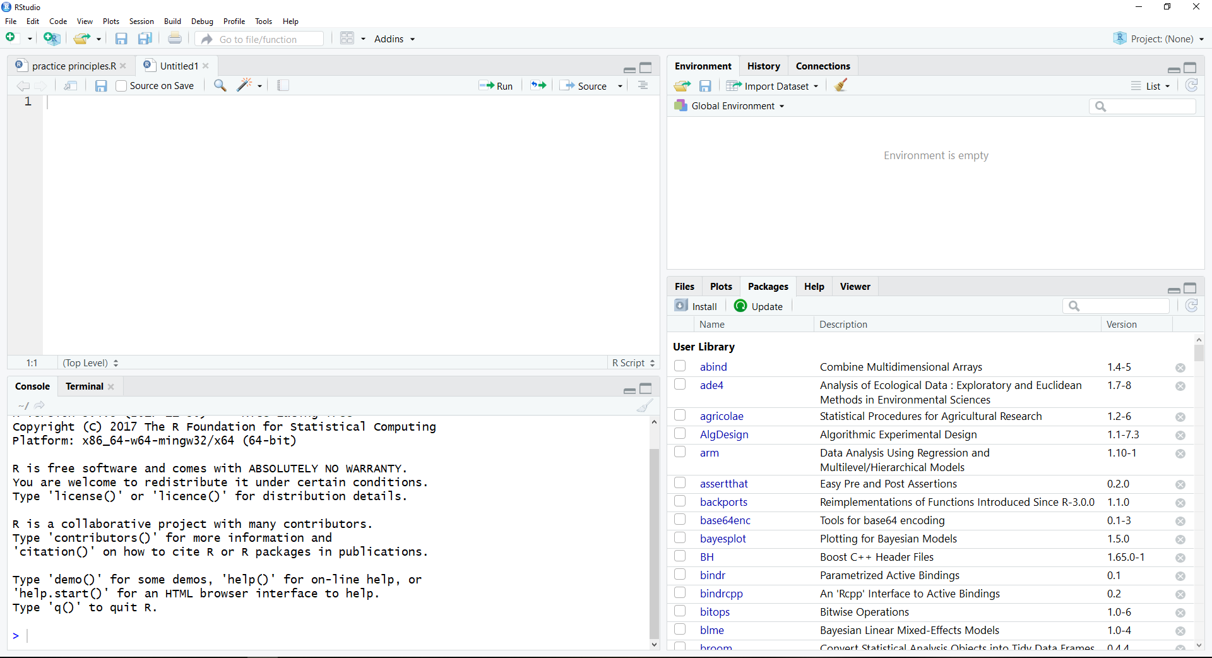Open the Session menu
This screenshot has width=1212, height=658.
(x=141, y=21)
